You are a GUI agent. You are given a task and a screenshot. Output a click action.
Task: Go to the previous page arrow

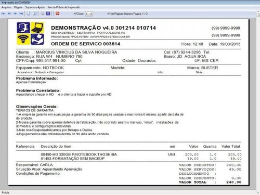pos(9,14)
